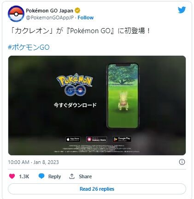Click the Galaxy Store badge in video
194x199 pixels.
96,139
